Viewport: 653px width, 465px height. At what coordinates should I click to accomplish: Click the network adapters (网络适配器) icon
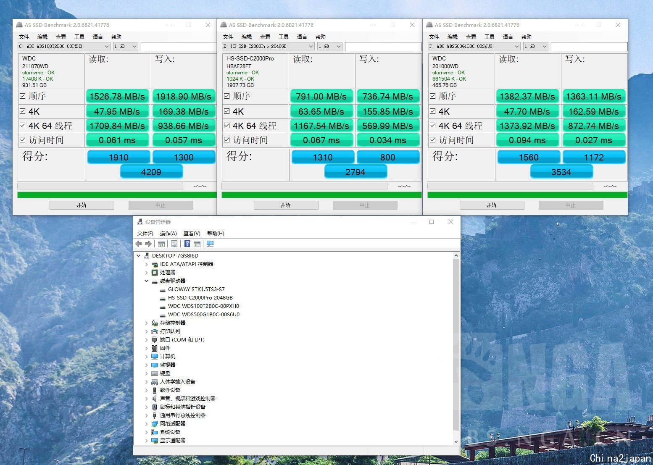click(155, 424)
